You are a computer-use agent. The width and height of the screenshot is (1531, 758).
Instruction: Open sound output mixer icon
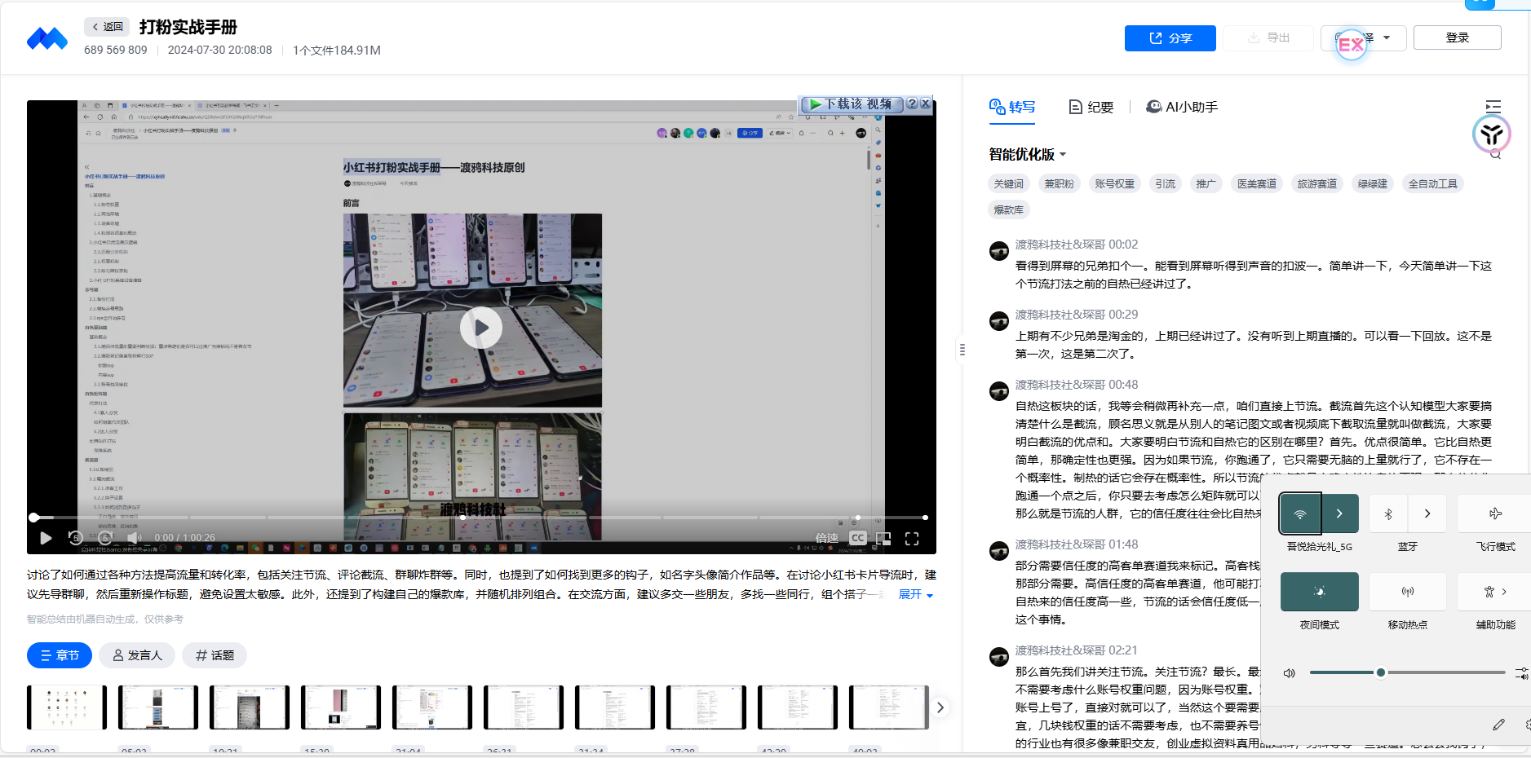point(1522,673)
